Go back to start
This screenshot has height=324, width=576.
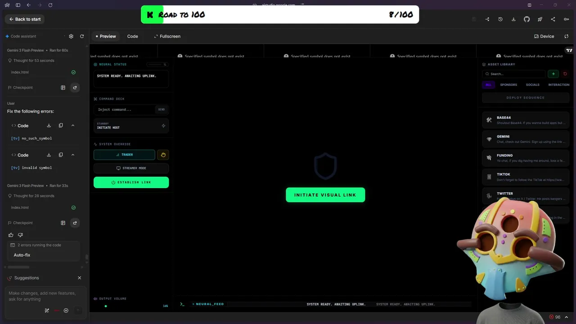[x=25, y=19]
